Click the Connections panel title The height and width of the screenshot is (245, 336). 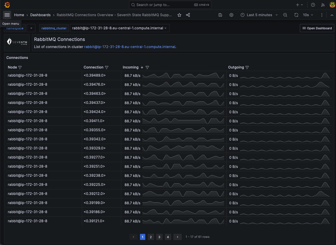pos(17,58)
